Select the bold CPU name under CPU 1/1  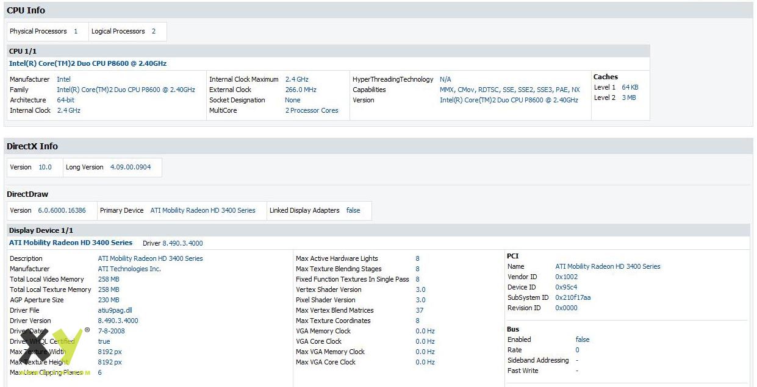point(88,63)
